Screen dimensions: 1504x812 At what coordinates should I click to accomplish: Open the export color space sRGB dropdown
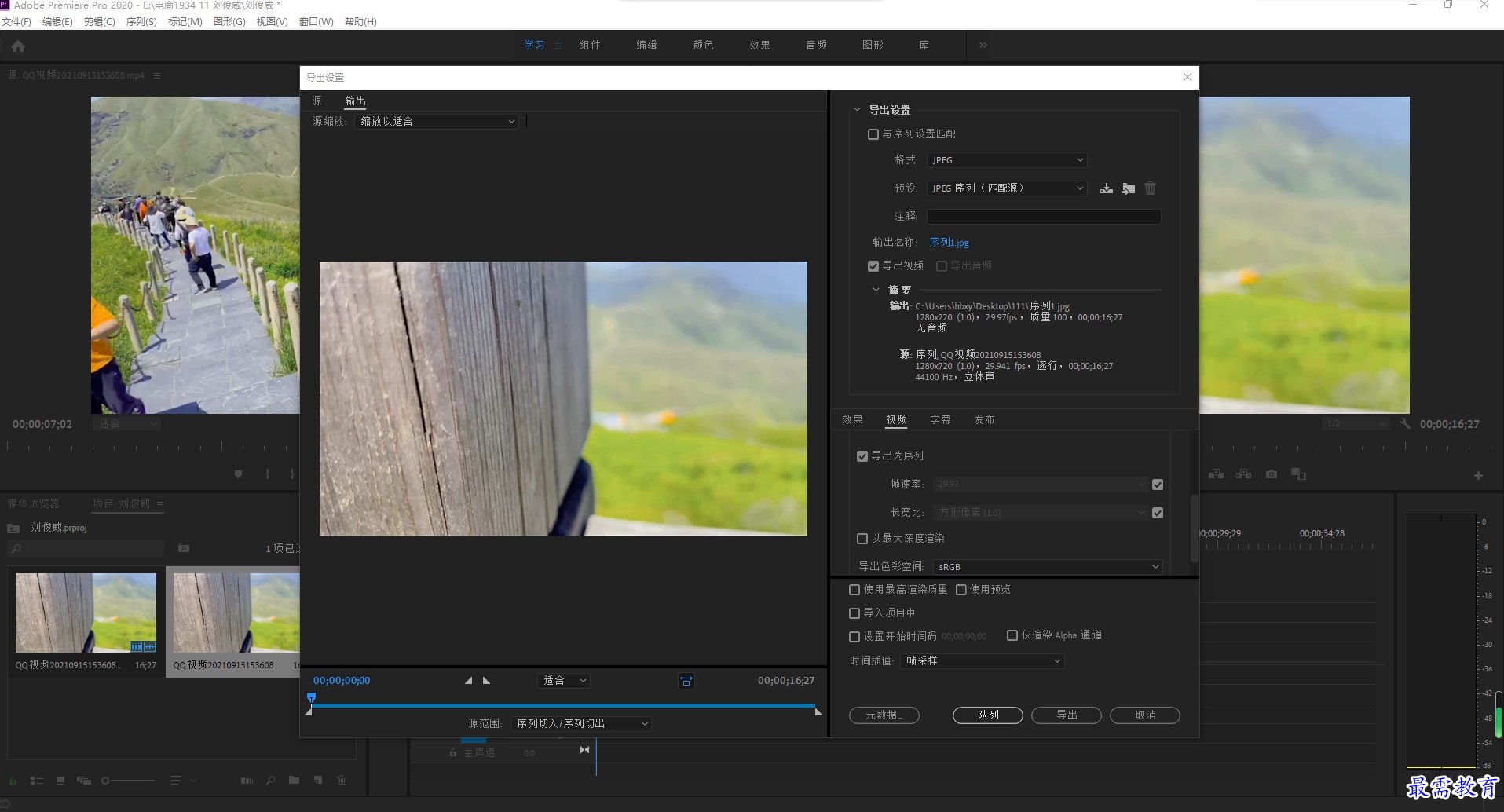click(x=1048, y=567)
